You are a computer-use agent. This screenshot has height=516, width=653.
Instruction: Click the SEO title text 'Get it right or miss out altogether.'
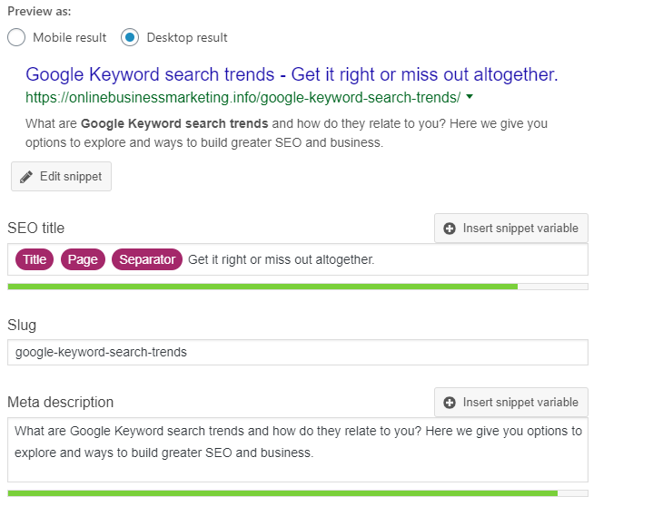(x=282, y=259)
